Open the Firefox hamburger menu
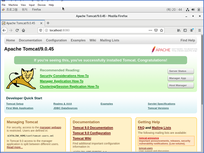The height and width of the screenshot is (153, 204). pyautogui.click(x=200, y=30)
